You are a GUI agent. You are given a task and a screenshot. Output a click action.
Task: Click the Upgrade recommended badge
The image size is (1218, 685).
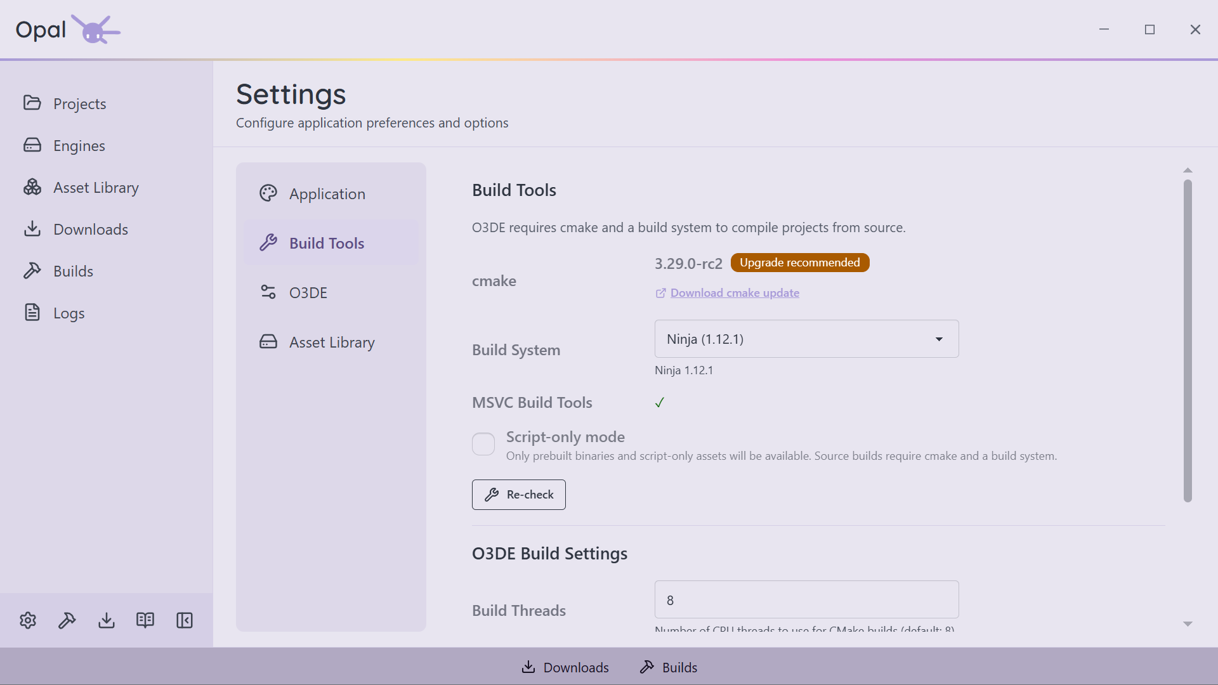pos(800,263)
